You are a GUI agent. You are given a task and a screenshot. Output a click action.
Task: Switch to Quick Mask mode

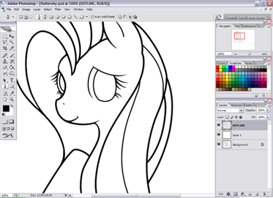(11, 121)
